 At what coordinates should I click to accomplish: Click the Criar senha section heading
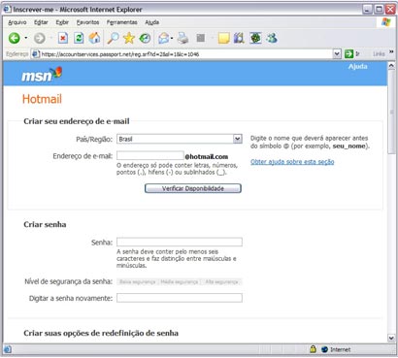[45, 224]
